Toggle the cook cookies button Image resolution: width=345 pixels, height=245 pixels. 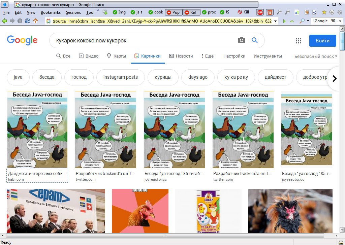point(156,12)
